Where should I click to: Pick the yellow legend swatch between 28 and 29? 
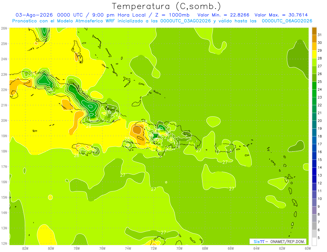(314, 54)
